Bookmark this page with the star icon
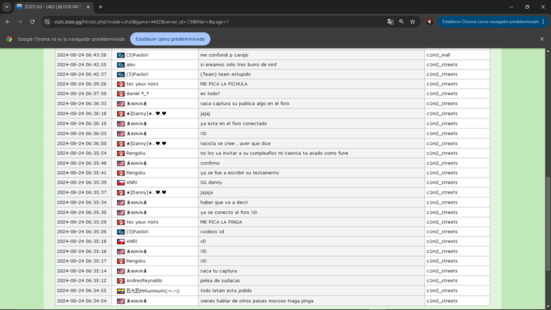The image size is (551, 310). 412,22
